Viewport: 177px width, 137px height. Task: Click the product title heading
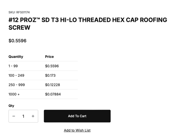coord(88,24)
